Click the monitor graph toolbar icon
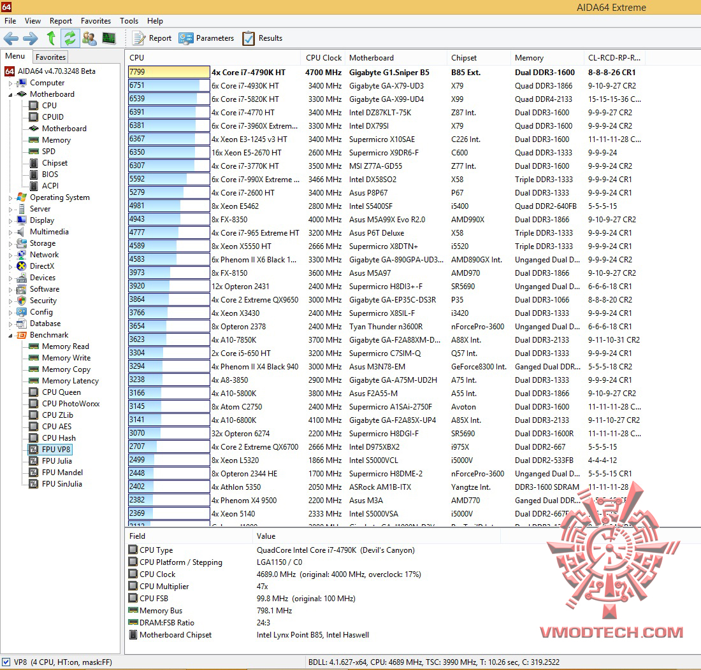701x670 pixels. point(108,38)
